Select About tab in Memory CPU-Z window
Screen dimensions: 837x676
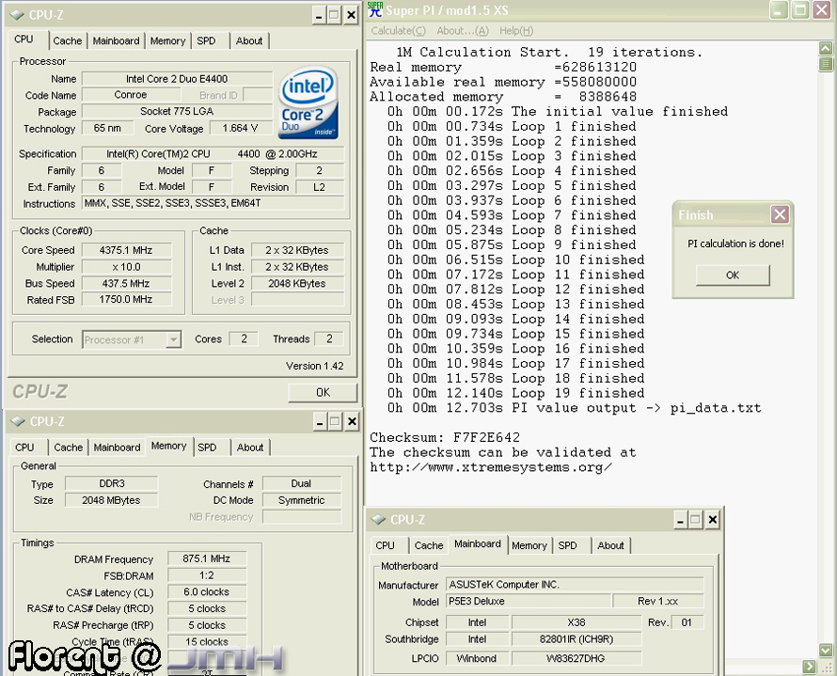(250, 448)
